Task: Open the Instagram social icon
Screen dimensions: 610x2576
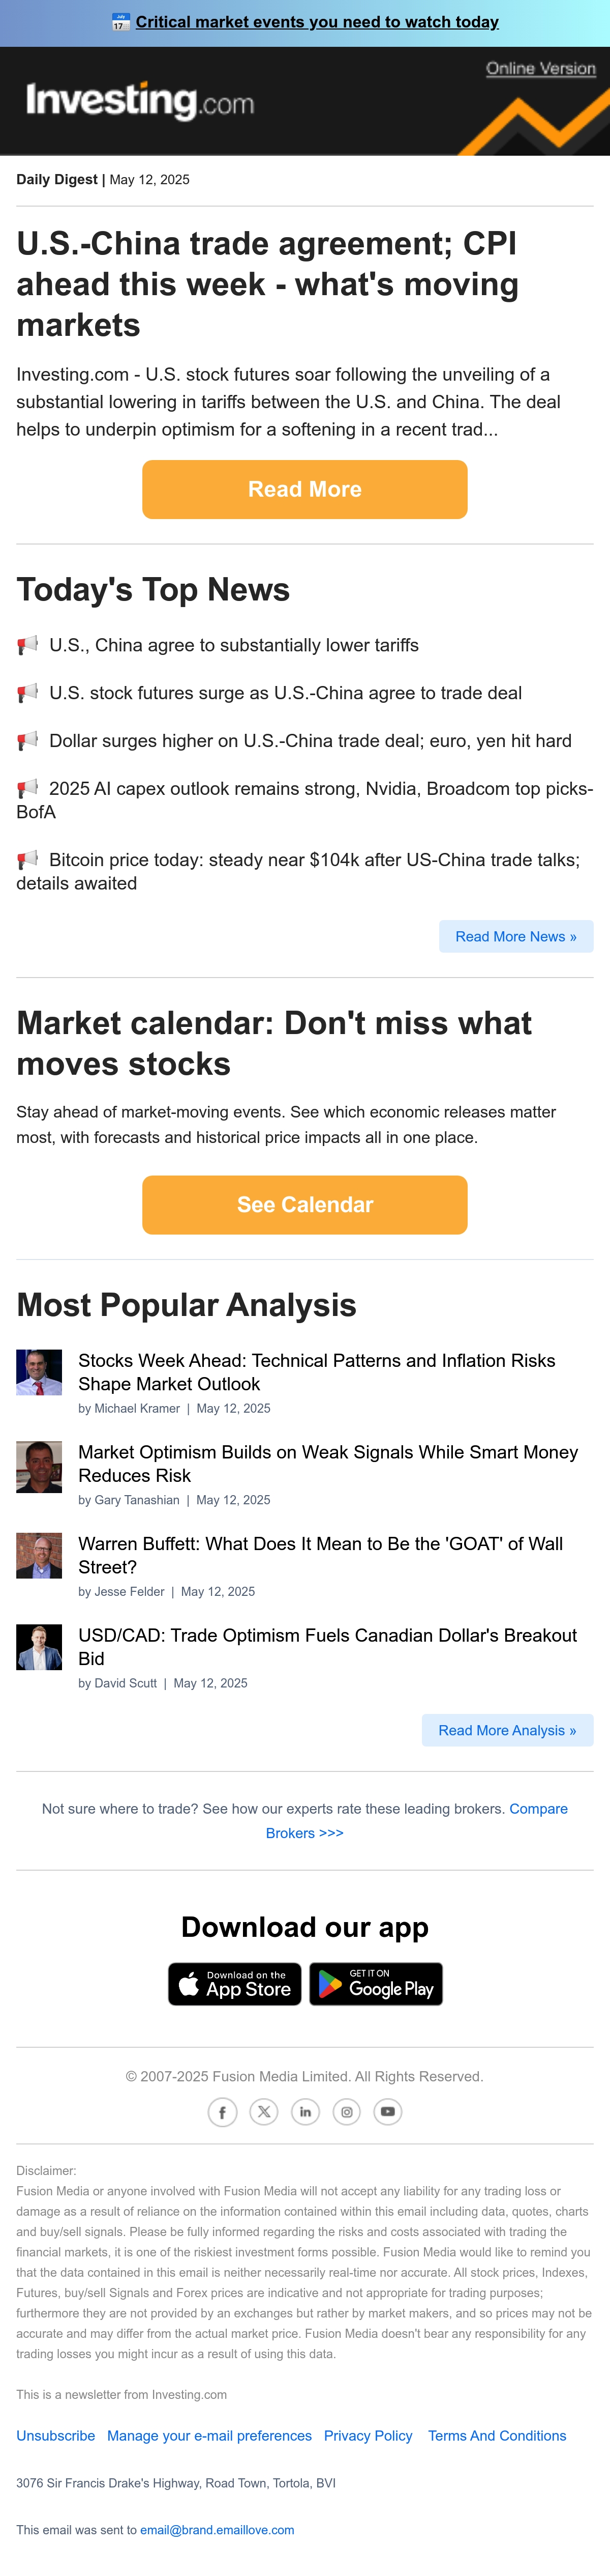Action: pyautogui.click(x=347, y=2112)
